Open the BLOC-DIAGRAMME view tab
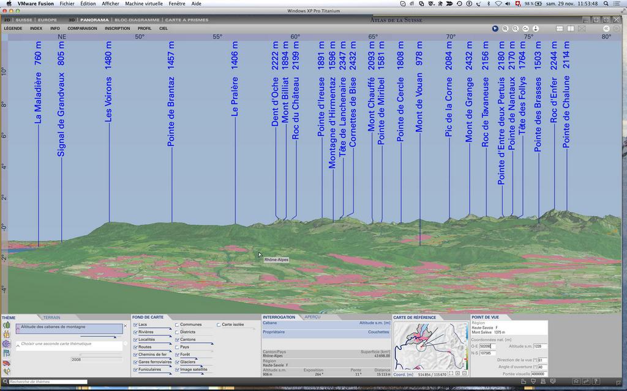The height and width of the screenshot is (391, 627). point(137,20)
